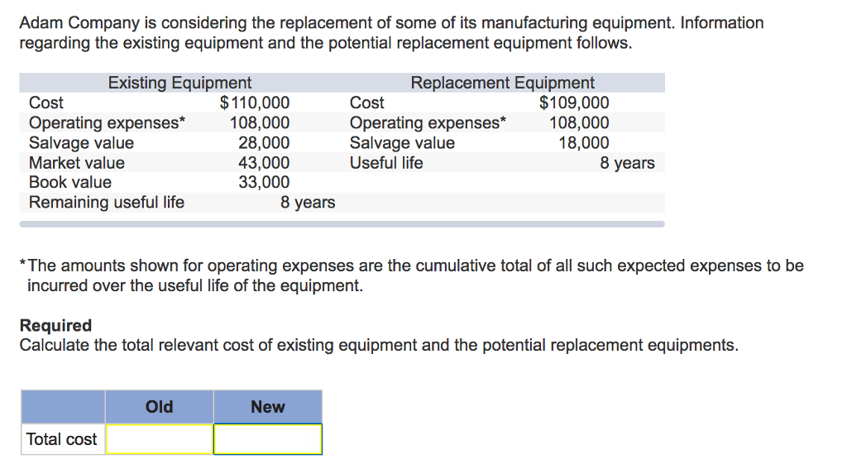Click the 'Book value' label
Image resolution: width=847 pixels, height=474 pixels.
point(70,182)
